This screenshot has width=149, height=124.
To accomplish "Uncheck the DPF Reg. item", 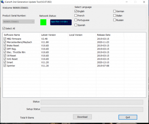I will pyautogui.click(x=5, y=49).
